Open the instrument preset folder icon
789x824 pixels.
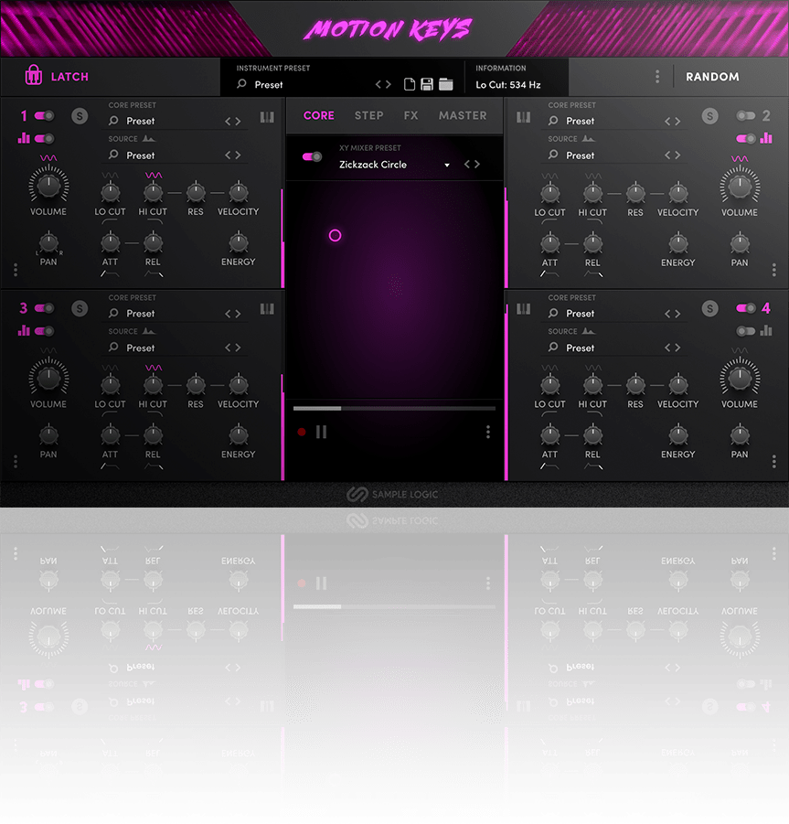click(x=446, y=84)
